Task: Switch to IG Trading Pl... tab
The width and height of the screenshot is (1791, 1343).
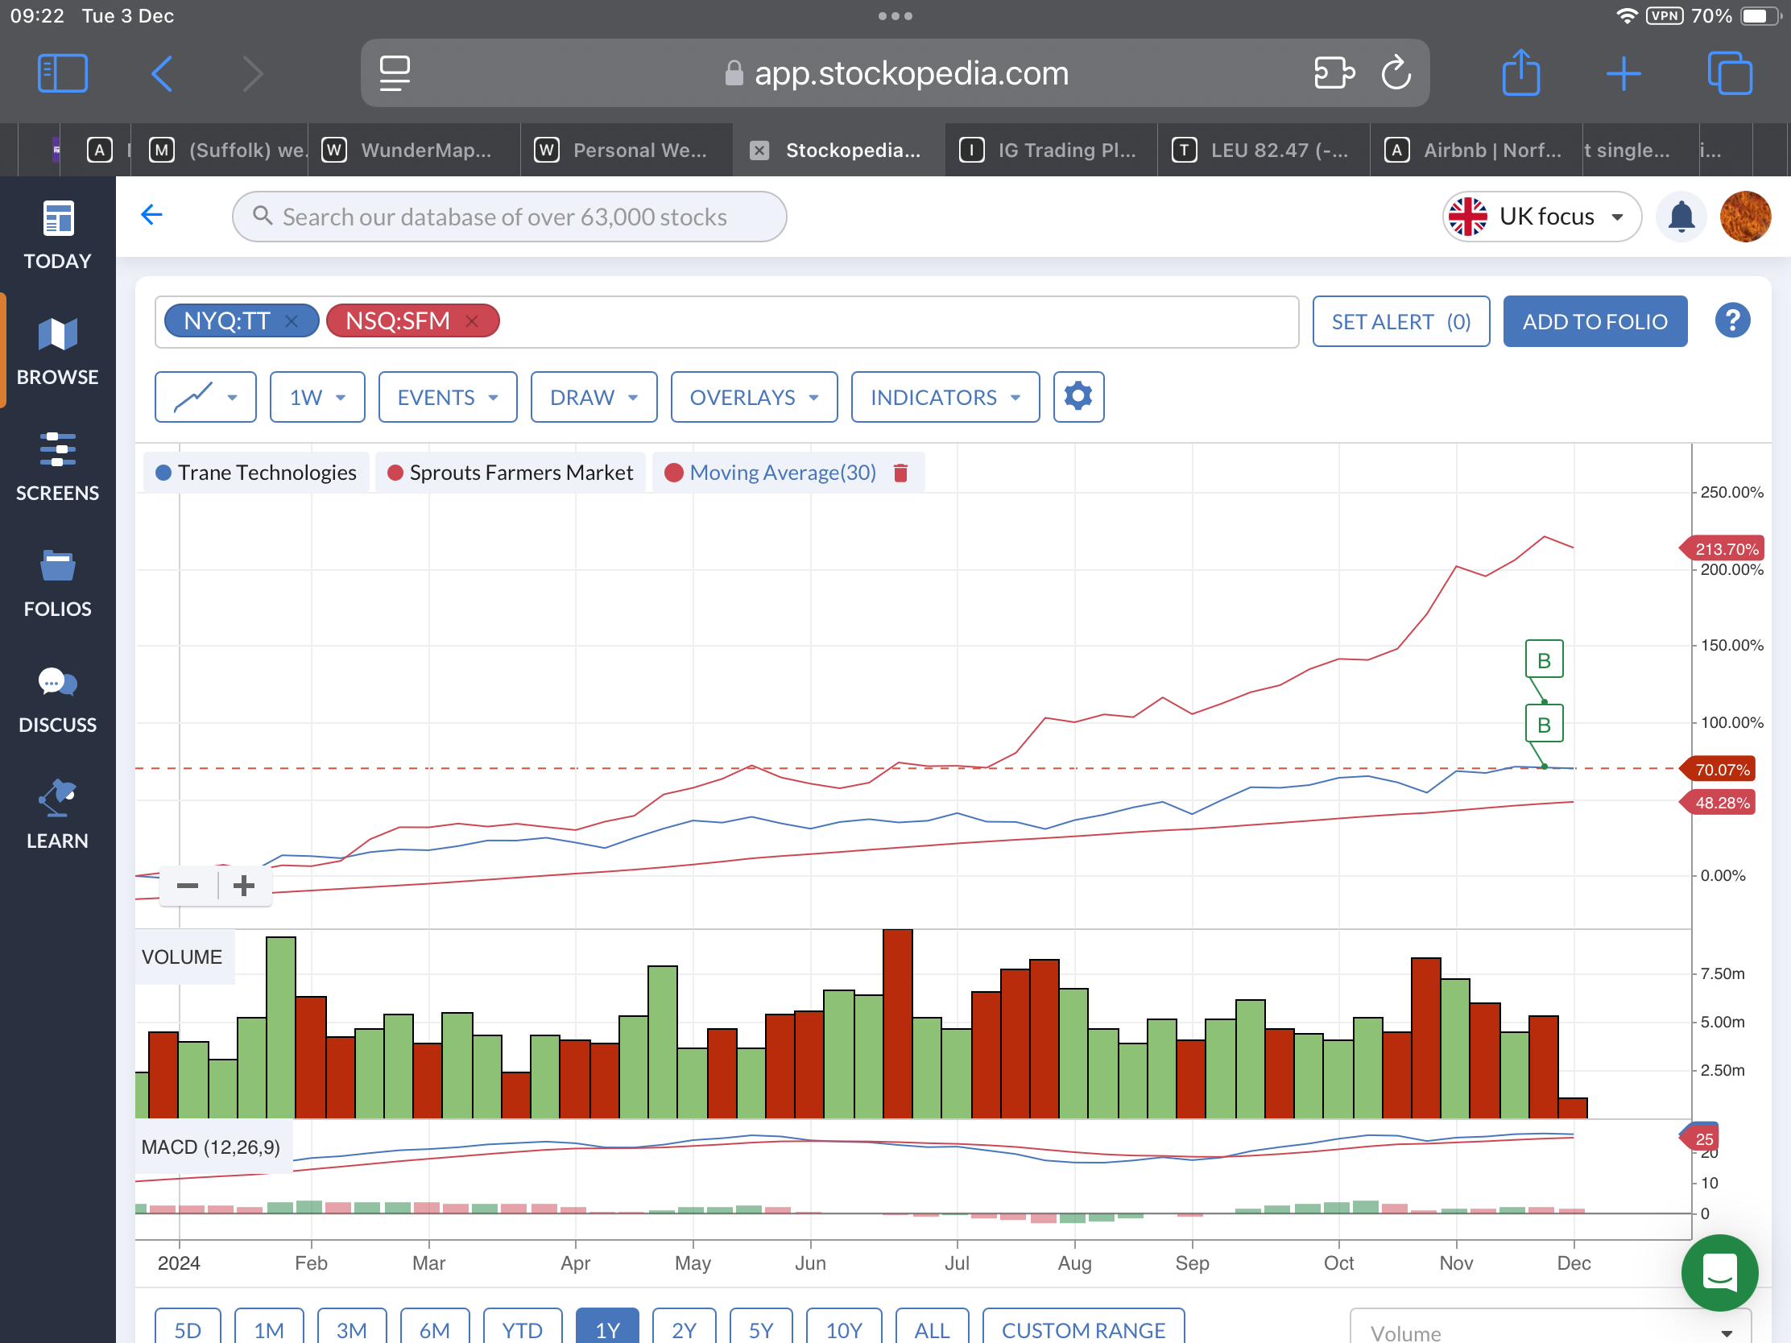Action: point(1050,150)
